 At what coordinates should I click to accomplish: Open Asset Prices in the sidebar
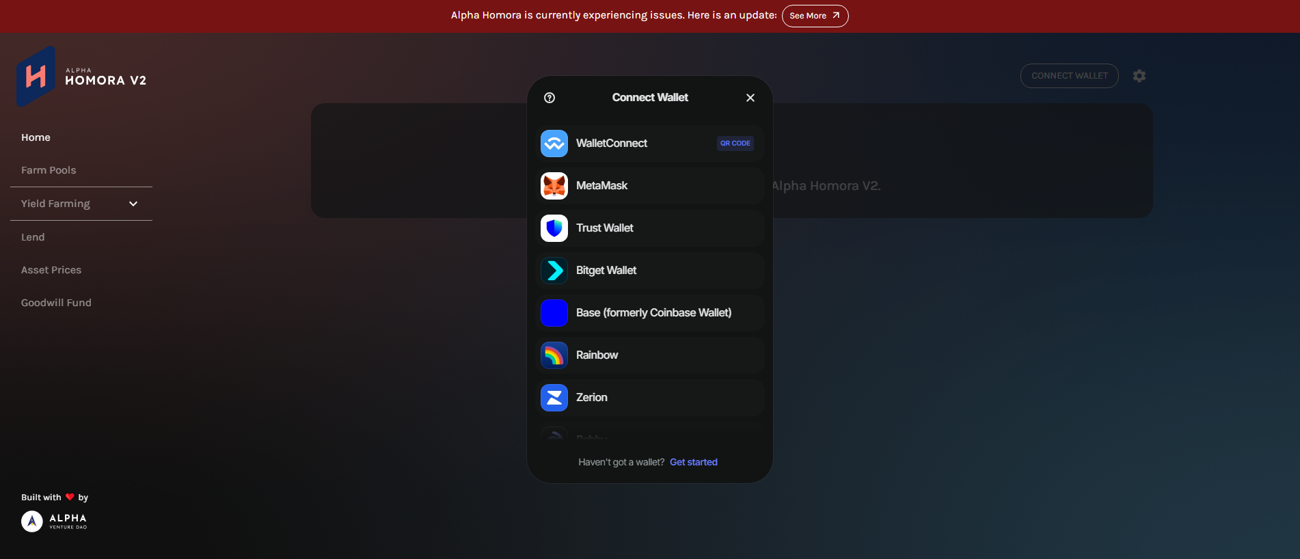point(51,270)
